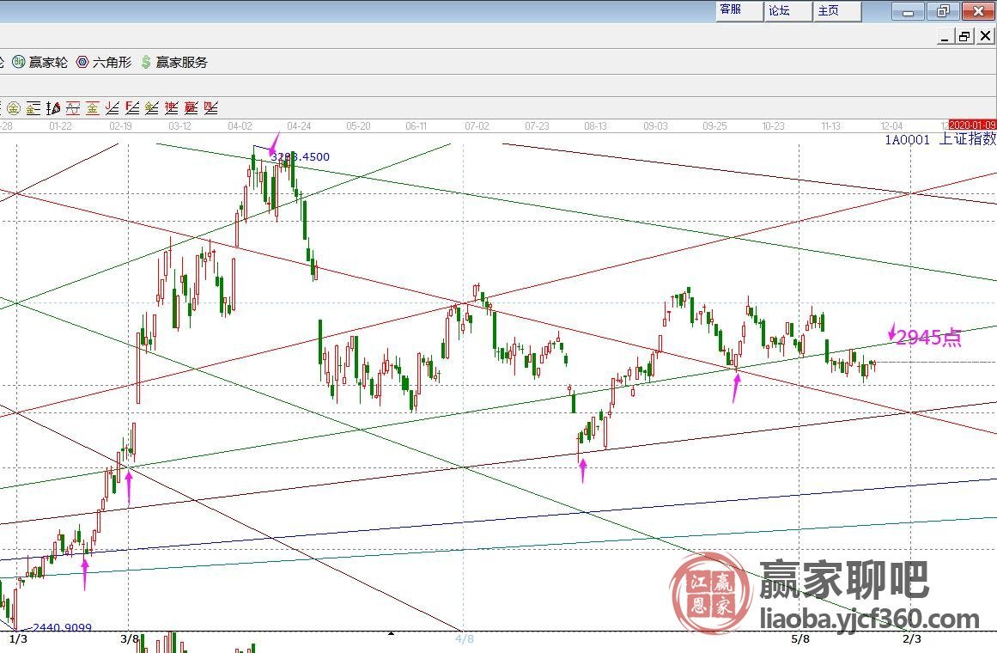This screenshot has height=653, width=997.
Task: Click the 01-22 date on top axis
Action: point(60,126)
